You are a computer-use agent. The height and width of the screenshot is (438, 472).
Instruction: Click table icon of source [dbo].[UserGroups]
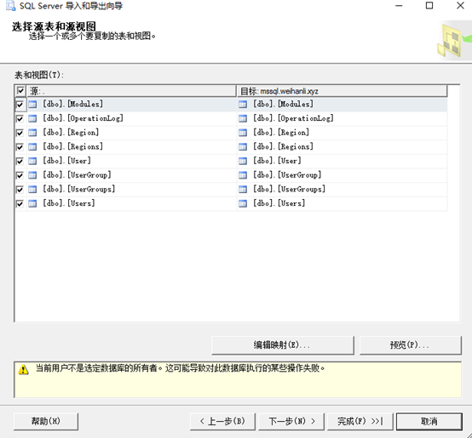[32, 190]
